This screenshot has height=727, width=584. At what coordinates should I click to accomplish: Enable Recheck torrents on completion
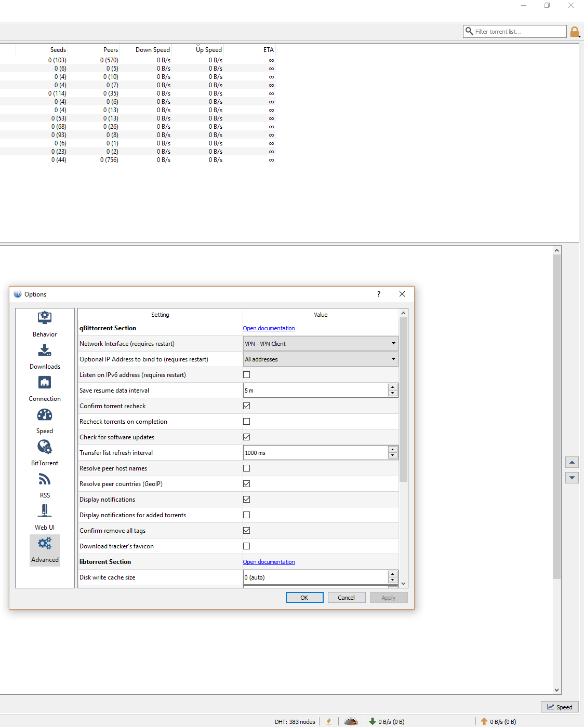[x=247, y=422]
